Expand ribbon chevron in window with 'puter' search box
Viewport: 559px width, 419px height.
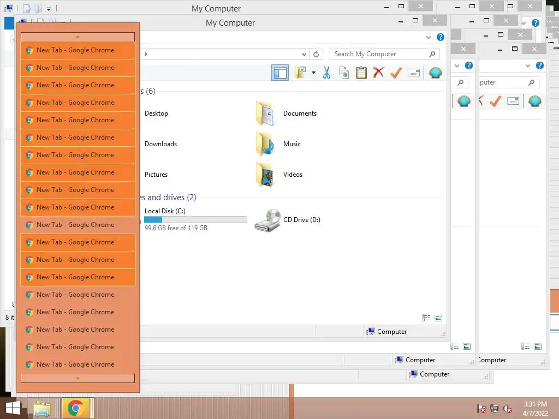click(528, 65)
